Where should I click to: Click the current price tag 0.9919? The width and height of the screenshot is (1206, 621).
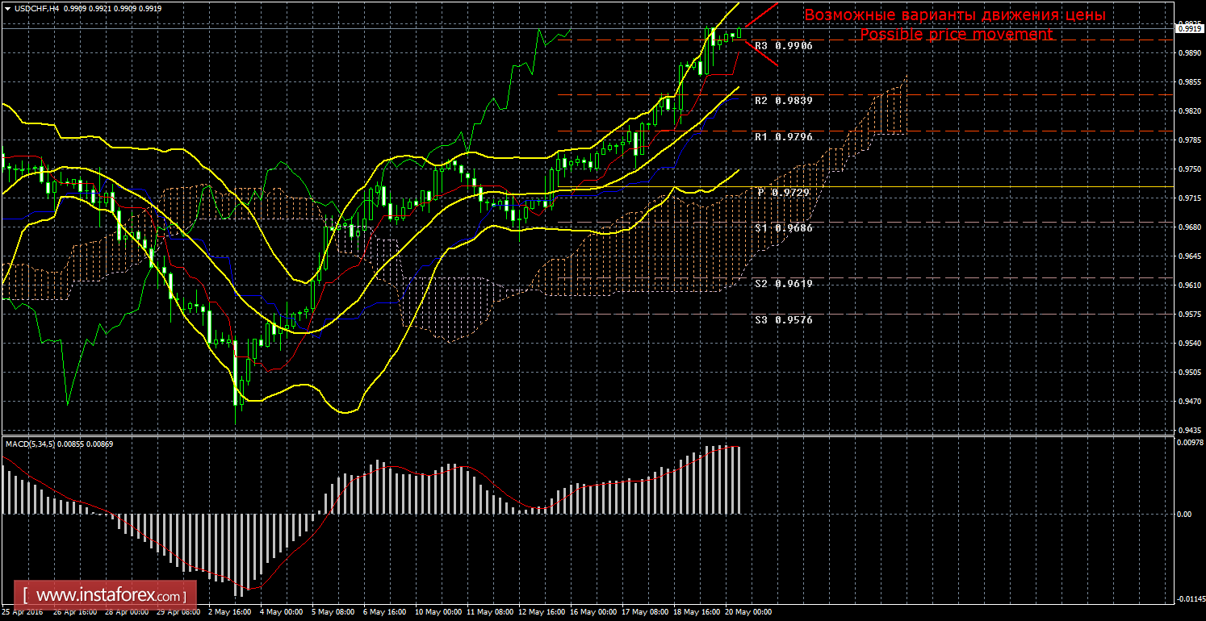pos(1188,28)
